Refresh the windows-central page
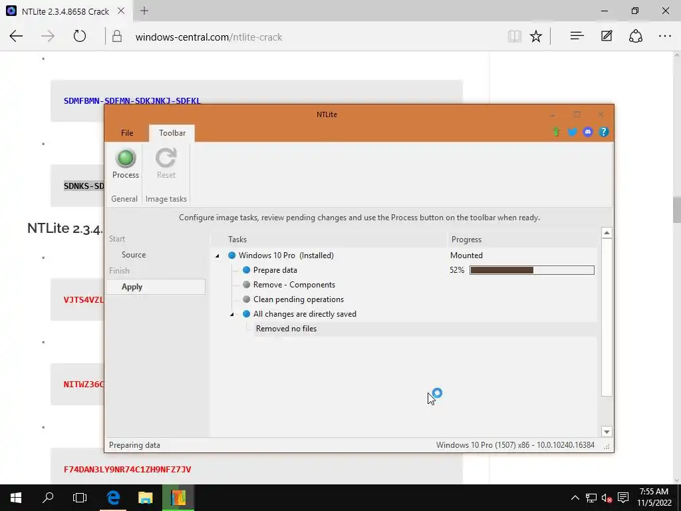 80,36
